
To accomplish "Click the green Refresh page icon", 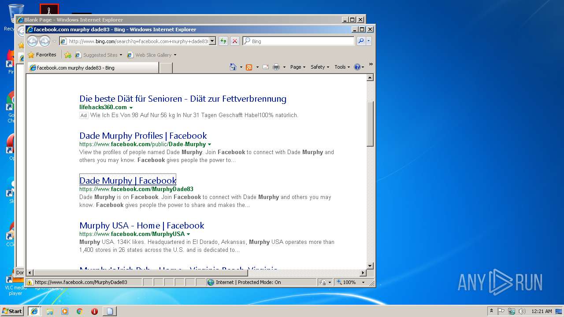I will [x=223, y=41].
